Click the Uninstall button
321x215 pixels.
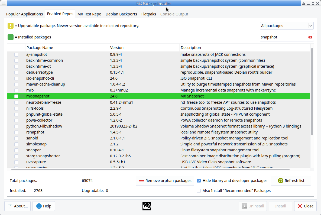pyautogui.click(x=253, y=206)
